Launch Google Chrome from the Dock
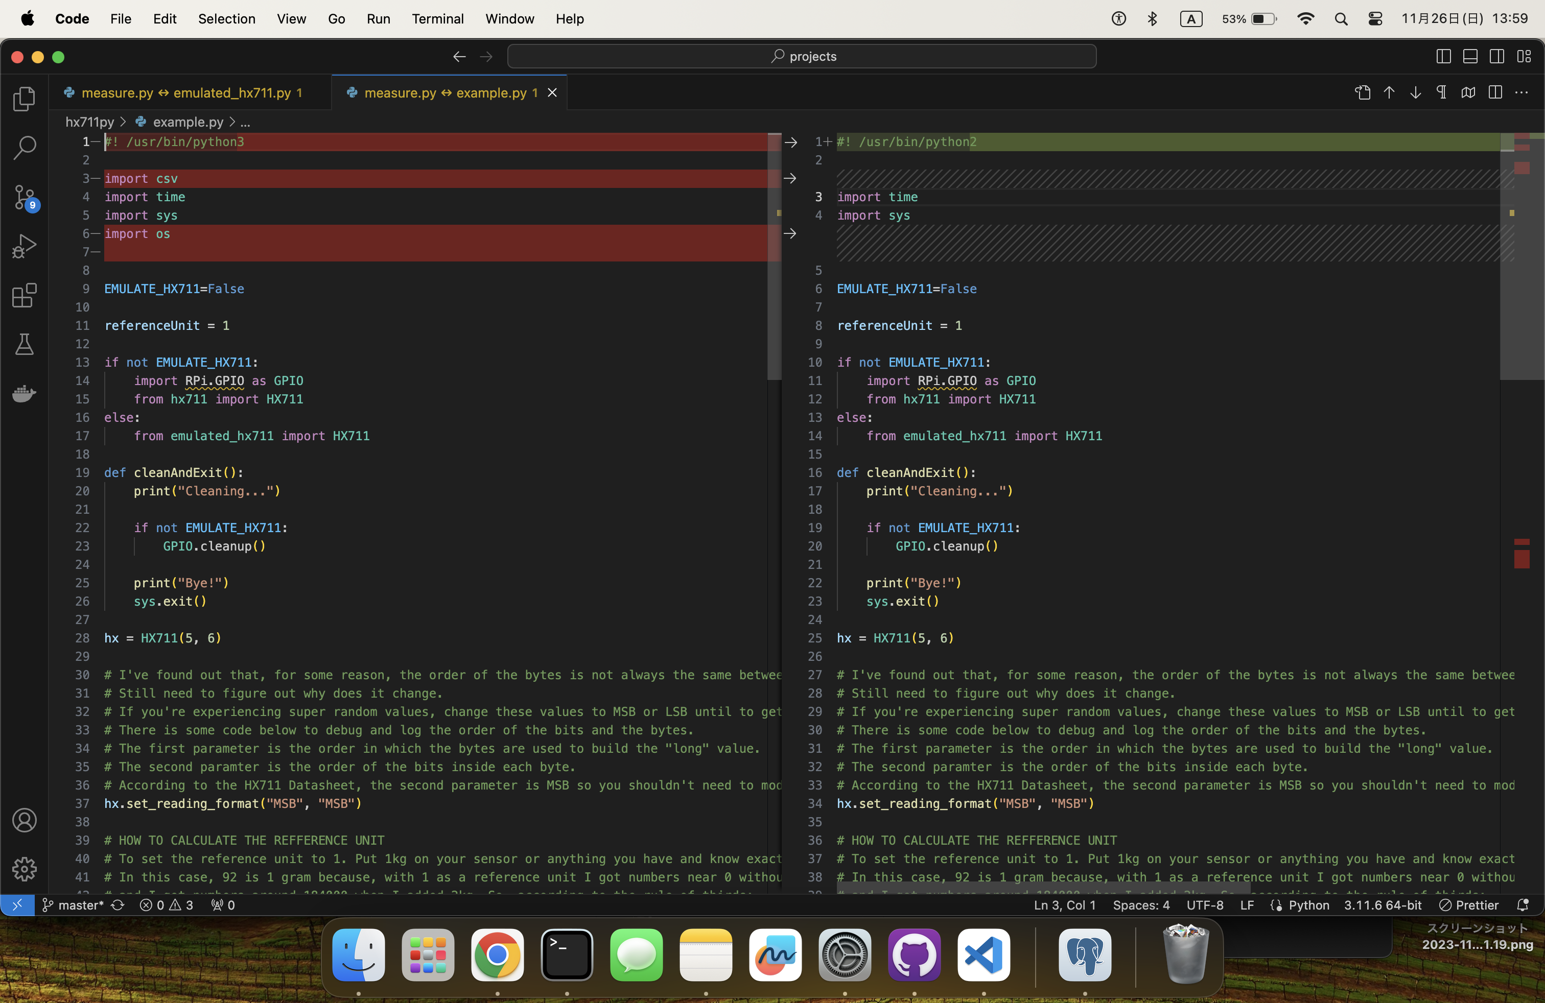1545x1003 pixels. (497, 956)
